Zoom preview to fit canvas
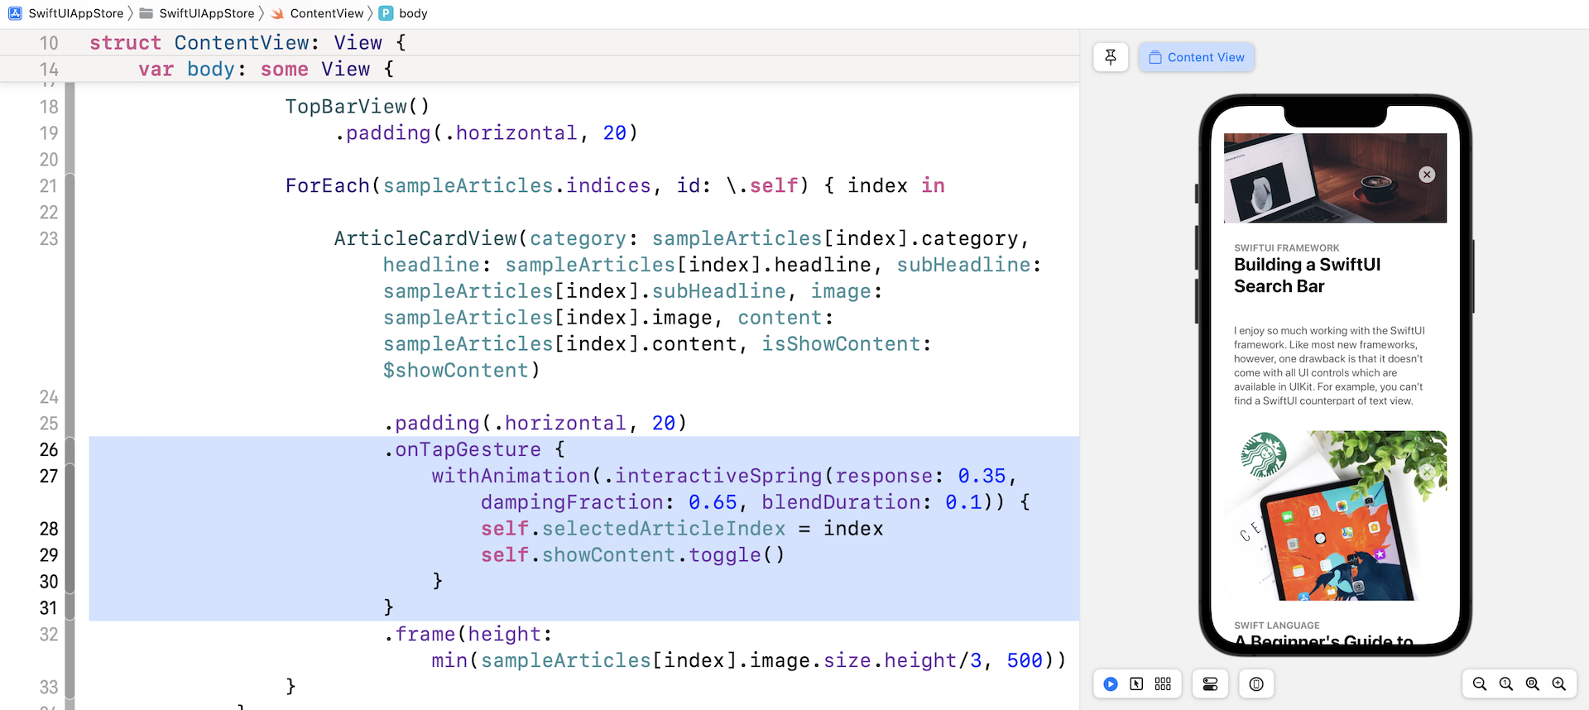The width and height of the screenshot is (1589, 710). (x=1533, y=684)
